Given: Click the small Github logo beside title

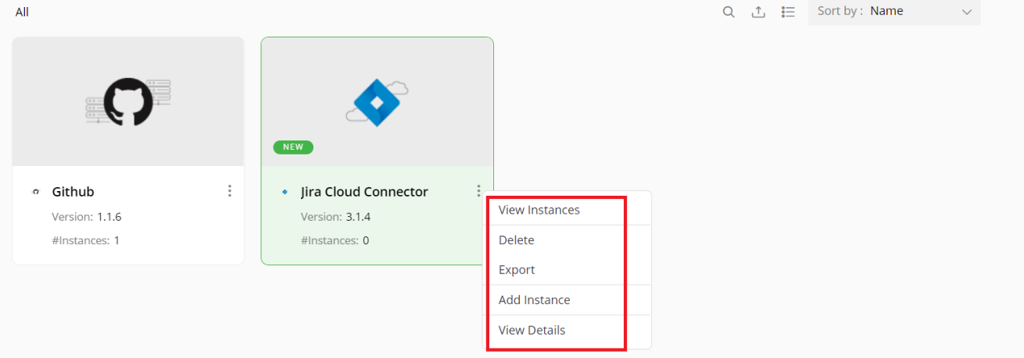Looking at the screenshot, I should tap(35, 192).
